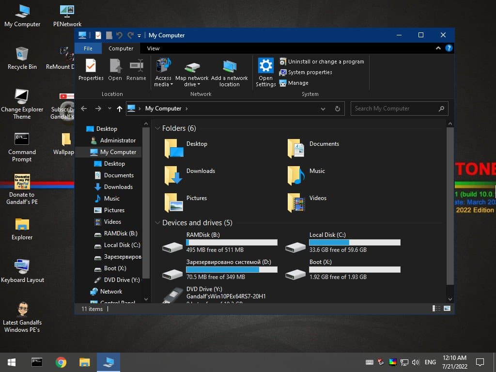Click the Refresh button in the address bar
Viewport: 496px width, 372px height.
click(x=338, y=109)
